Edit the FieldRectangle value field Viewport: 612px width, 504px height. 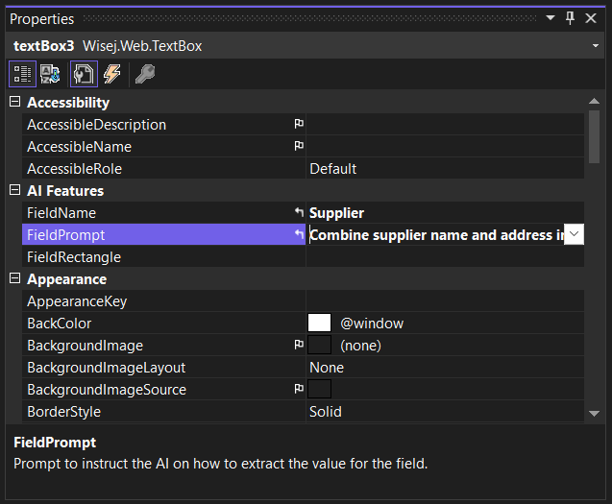[x=446, y=257]
